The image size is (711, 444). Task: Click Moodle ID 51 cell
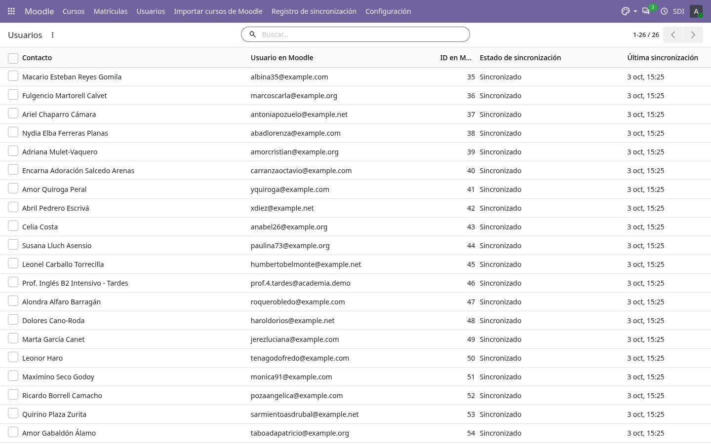pyautogui.click(x=471, y=377)
